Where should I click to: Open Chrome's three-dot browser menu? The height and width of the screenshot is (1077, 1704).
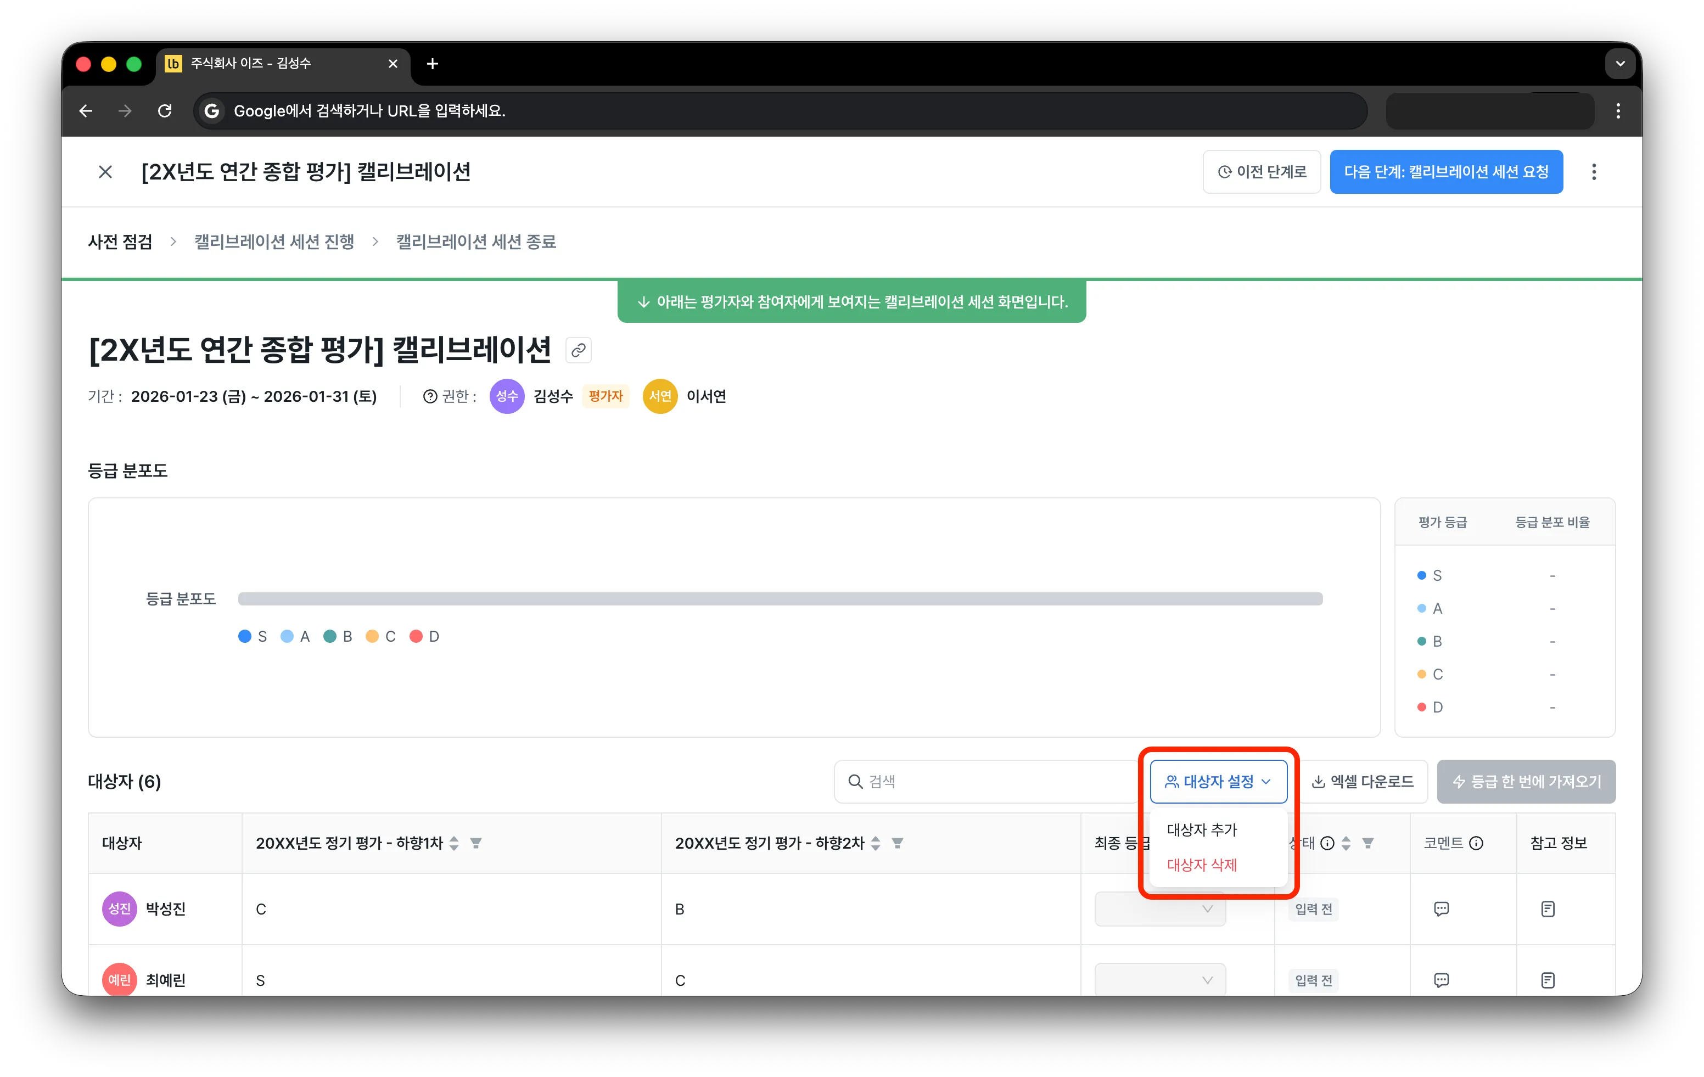coord(1618,110)
